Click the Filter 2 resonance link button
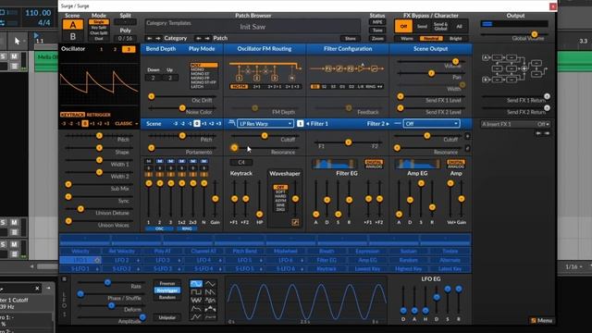The width and height of the screenshot is (592, 333). [467, 148]
